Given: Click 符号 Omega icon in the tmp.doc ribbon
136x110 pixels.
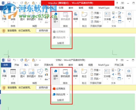Looking at the screenshot, I should [129, 14].
